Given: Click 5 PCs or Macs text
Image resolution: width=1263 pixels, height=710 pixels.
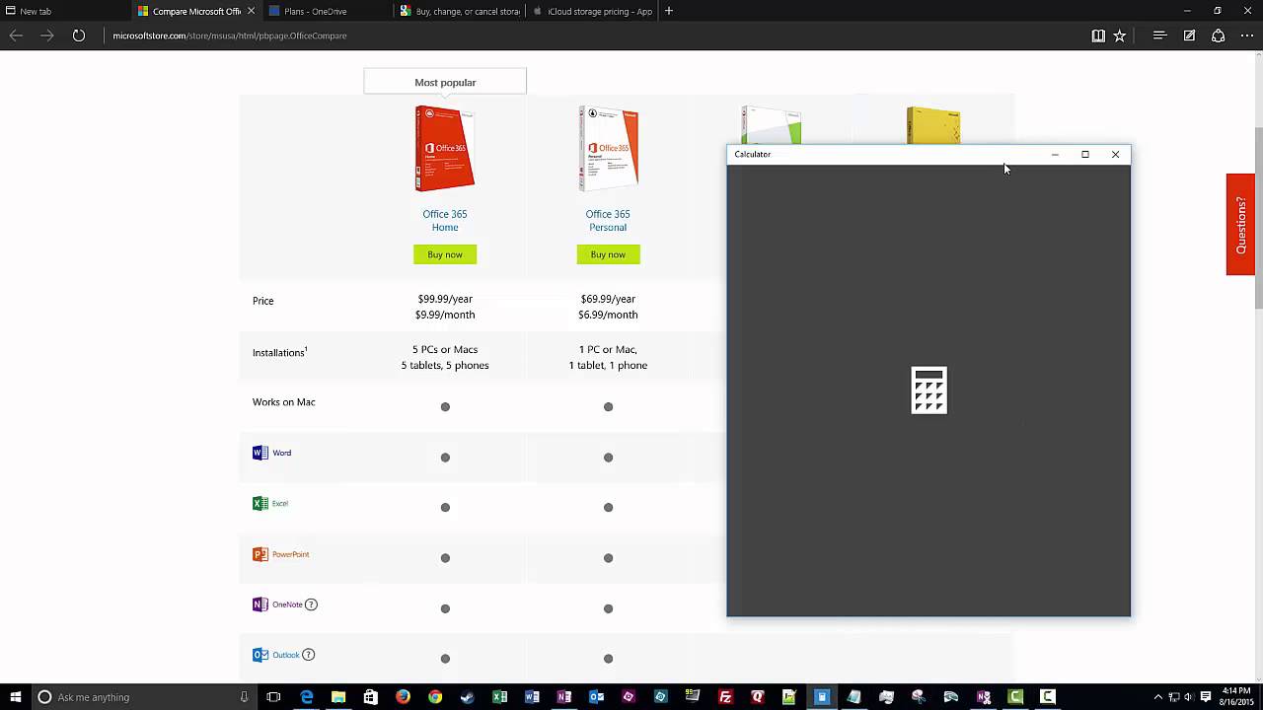Looking at the screenshot, I should coord(445,349).
